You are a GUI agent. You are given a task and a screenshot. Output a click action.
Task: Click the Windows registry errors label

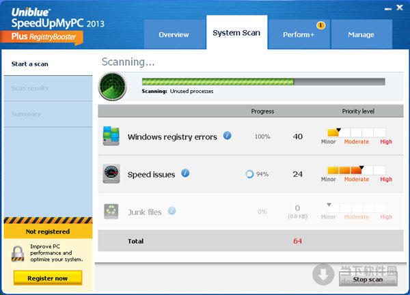click(172, 137)
